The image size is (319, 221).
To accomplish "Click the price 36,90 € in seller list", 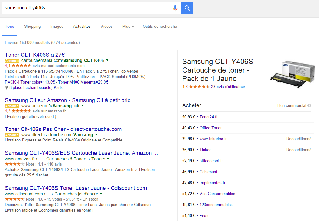I will (x=189, y=150).
